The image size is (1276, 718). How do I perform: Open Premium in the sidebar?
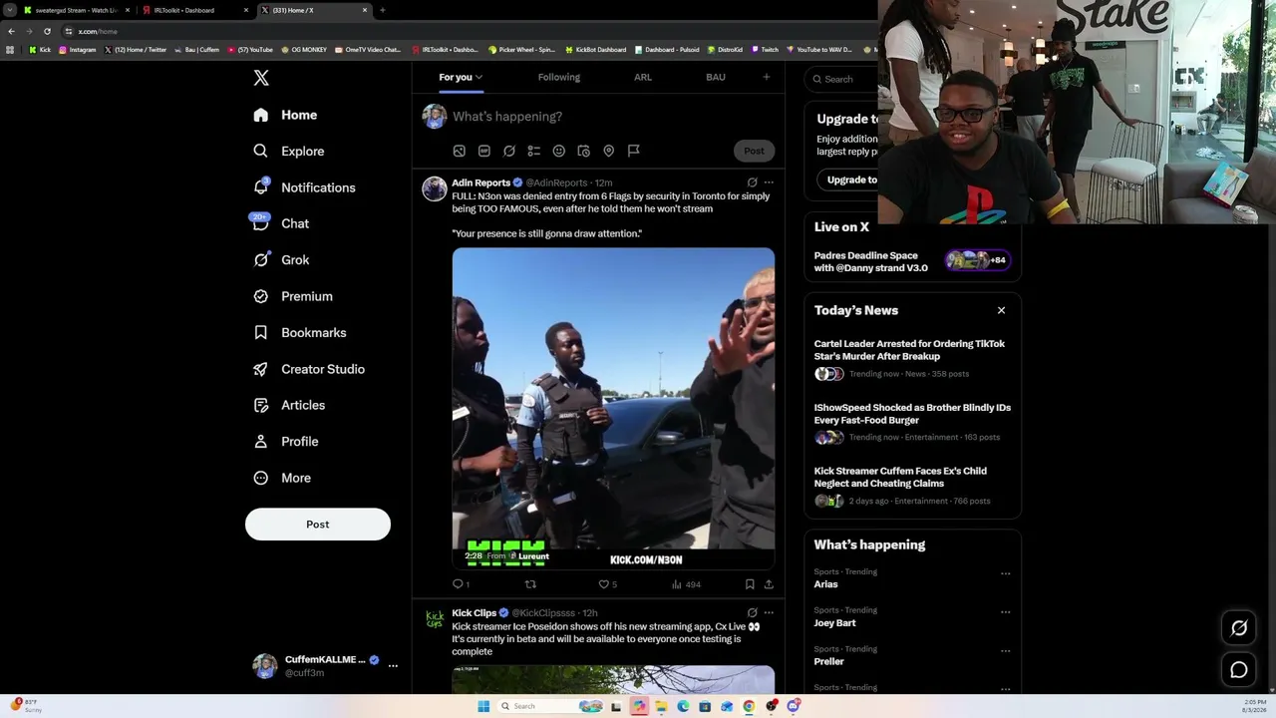[293, 296]
